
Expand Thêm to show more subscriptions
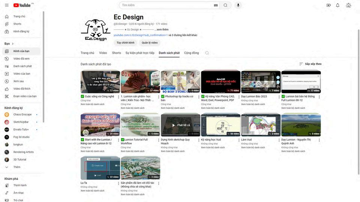pyautogui.click(x=21, y=167)
